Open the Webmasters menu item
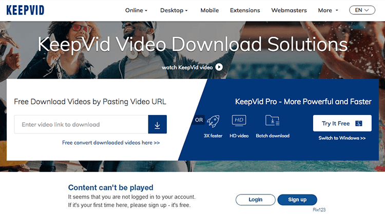This screenshot has width=385, height=218. tap(289, 10)
